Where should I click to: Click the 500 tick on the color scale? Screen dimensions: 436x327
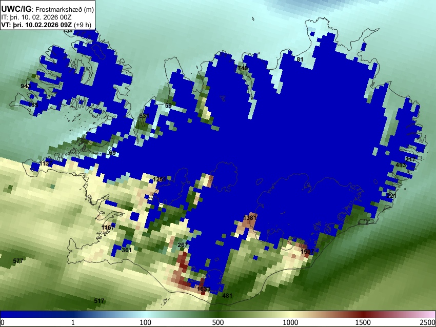pyautogui.click(x=217, y=322)
